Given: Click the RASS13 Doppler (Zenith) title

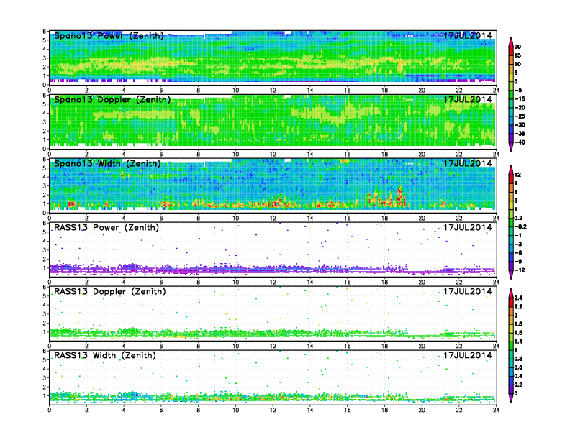Looking at the screenshot, I should (110, 291).
